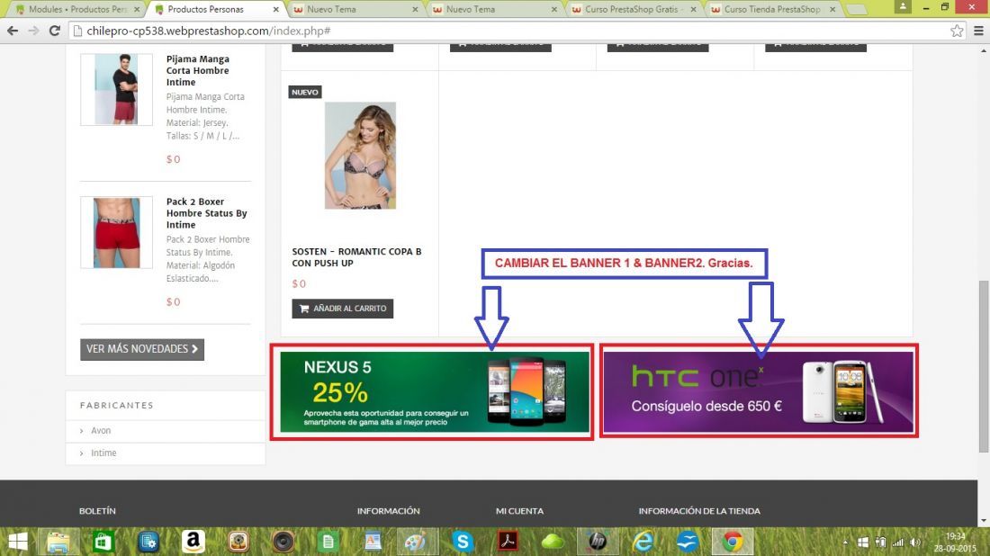Click the Nexus 5 25% banner
The width and height of the screenshot is (990, 556).
435,392
